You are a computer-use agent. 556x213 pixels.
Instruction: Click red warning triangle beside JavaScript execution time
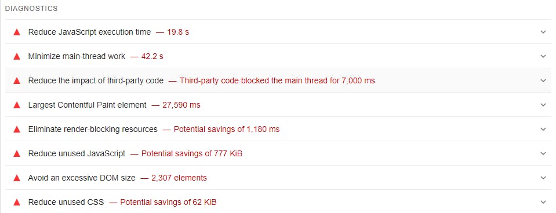(17, 32)
